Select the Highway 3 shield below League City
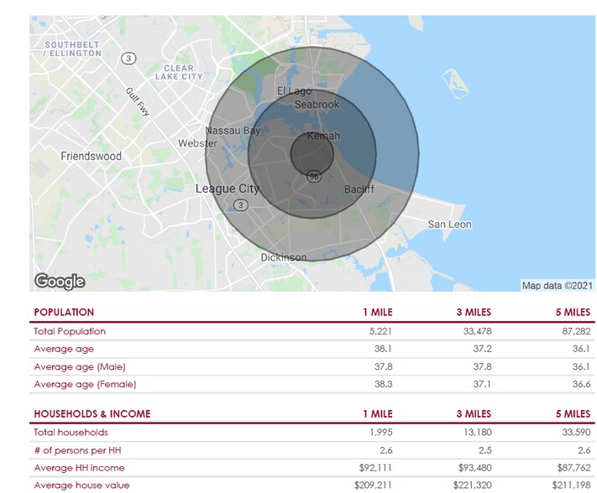This screenshot has height=493, width=597. pyautogui.click(x=242, y=205)
